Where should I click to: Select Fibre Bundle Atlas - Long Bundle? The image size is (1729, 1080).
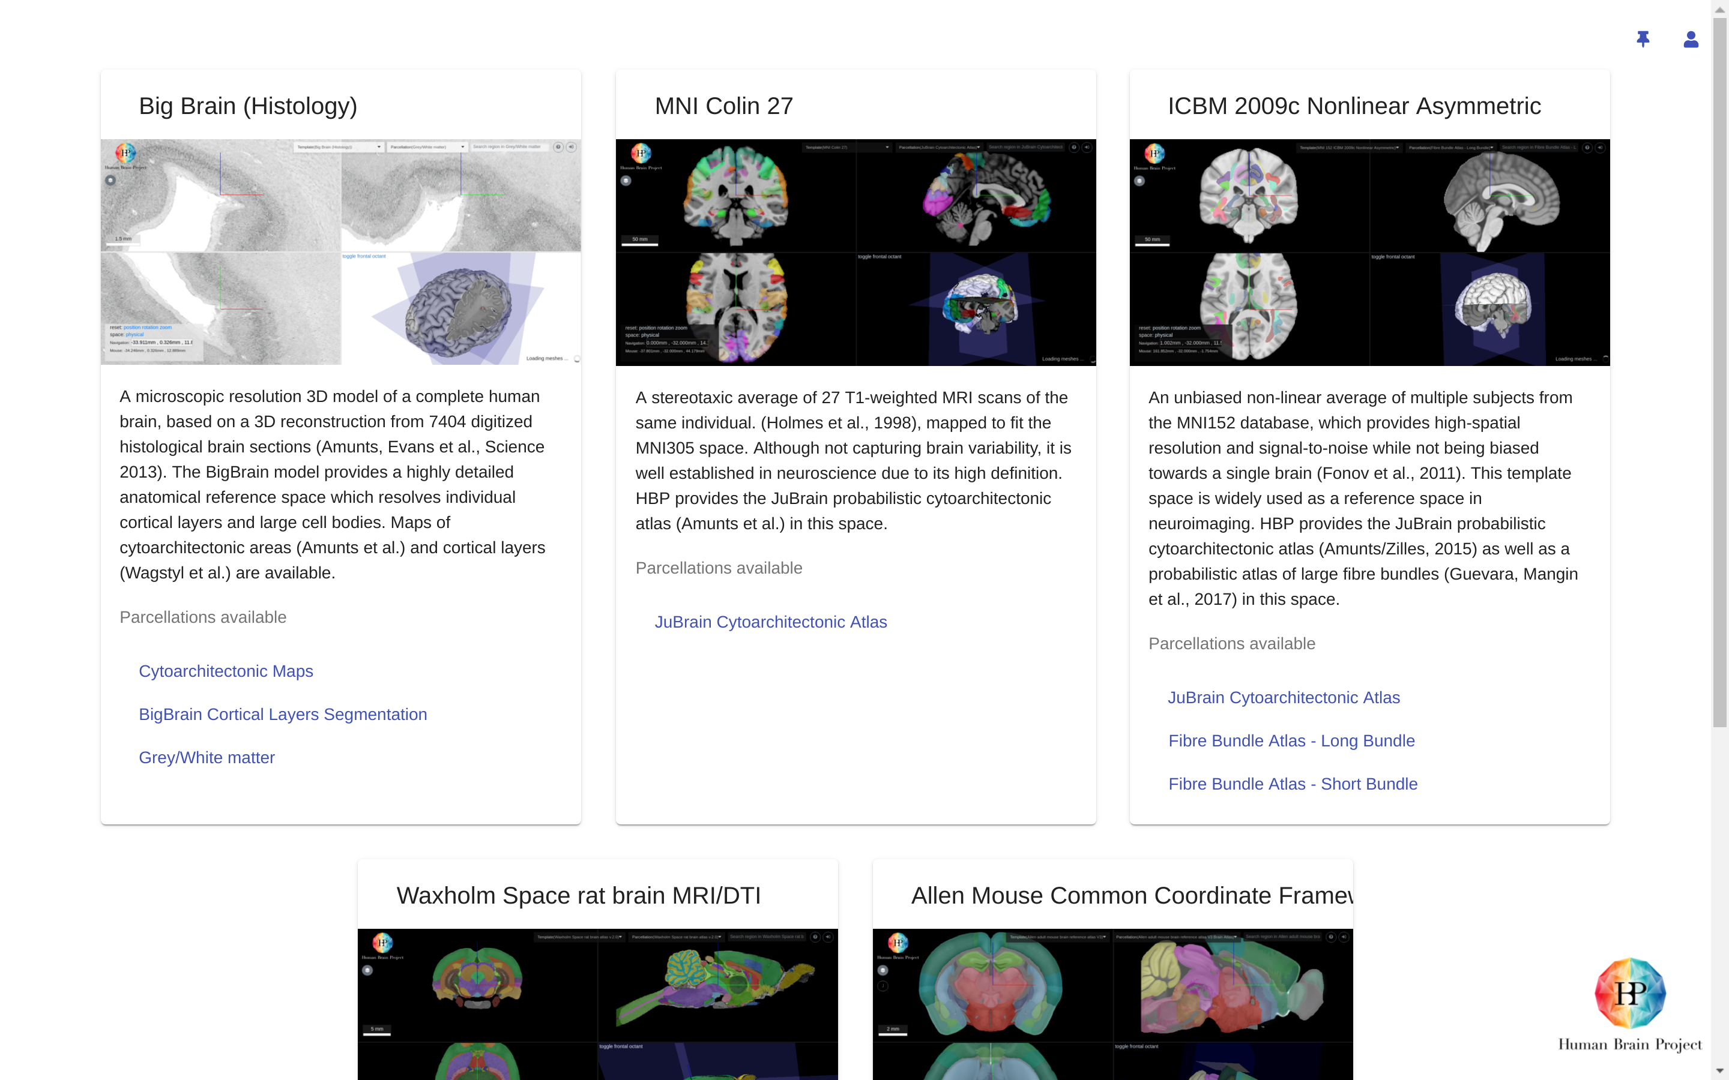pos(1291,741)
